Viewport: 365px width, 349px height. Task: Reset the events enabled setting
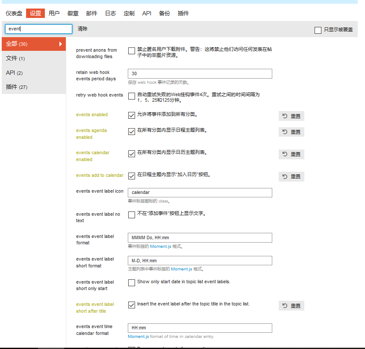click(291, 116)
